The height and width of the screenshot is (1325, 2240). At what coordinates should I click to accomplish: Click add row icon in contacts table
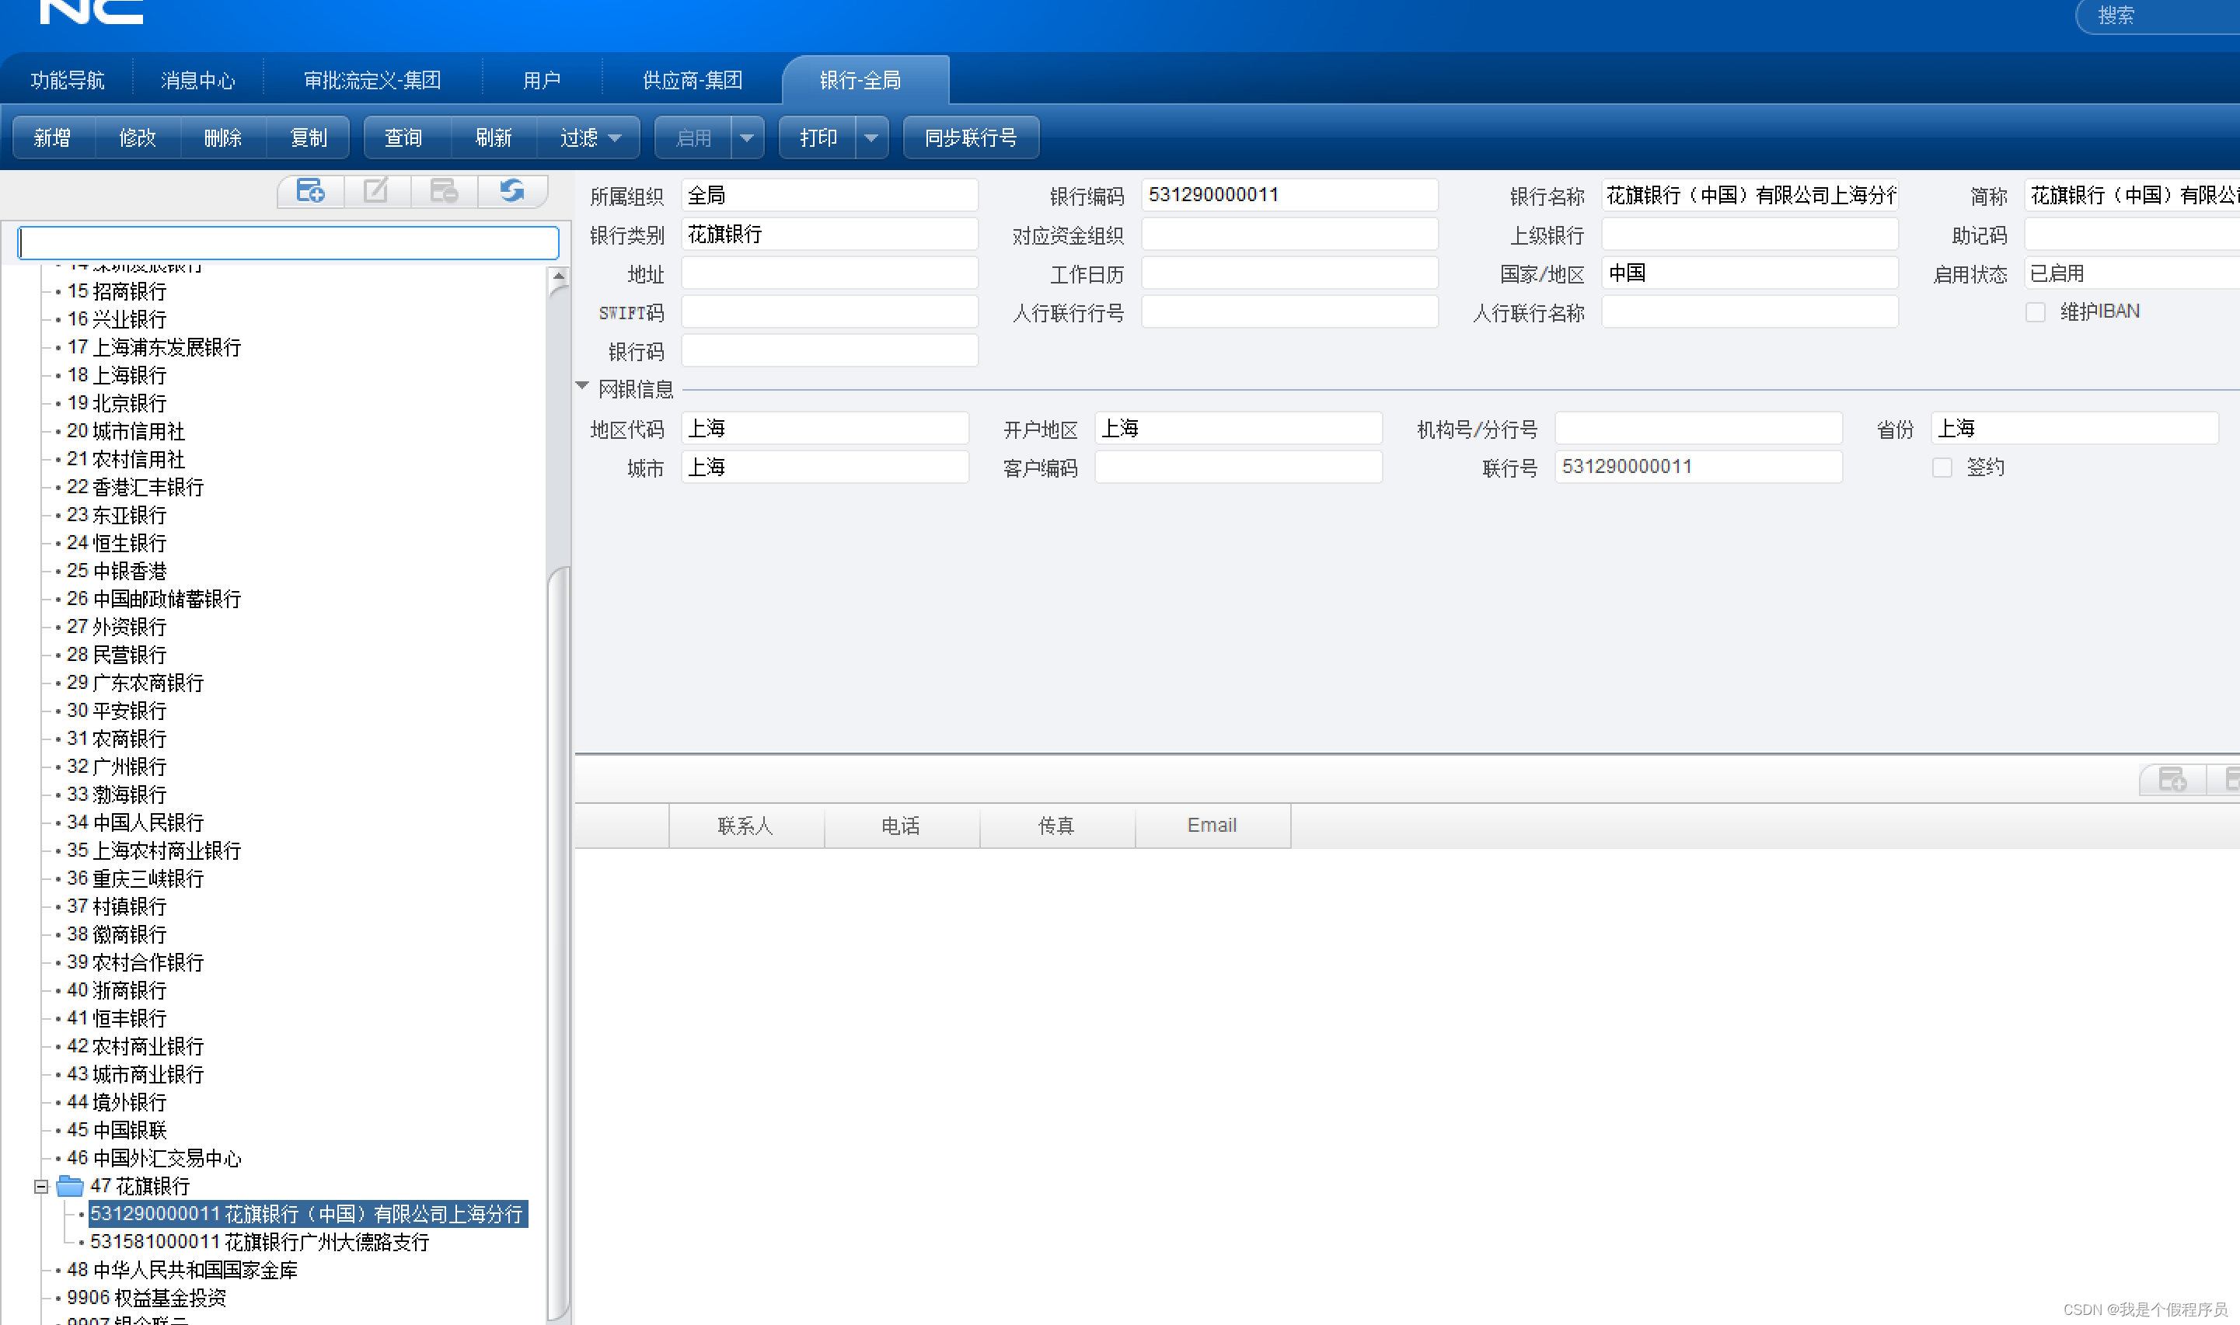[x=2172, y=780]
